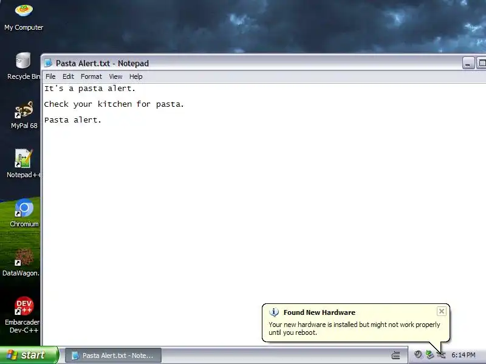This screenshot has width=486, height=364.
Task: Select the MyPal 68 browser shortcut
Action: [24, 115]
